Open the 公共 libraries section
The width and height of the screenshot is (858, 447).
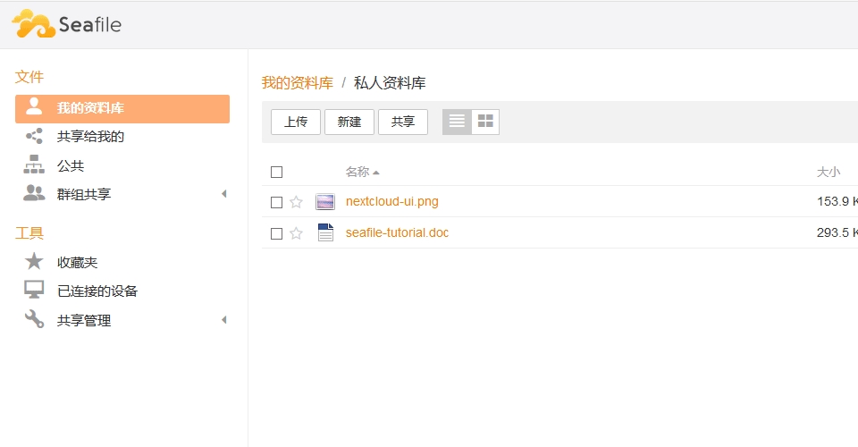71,165
